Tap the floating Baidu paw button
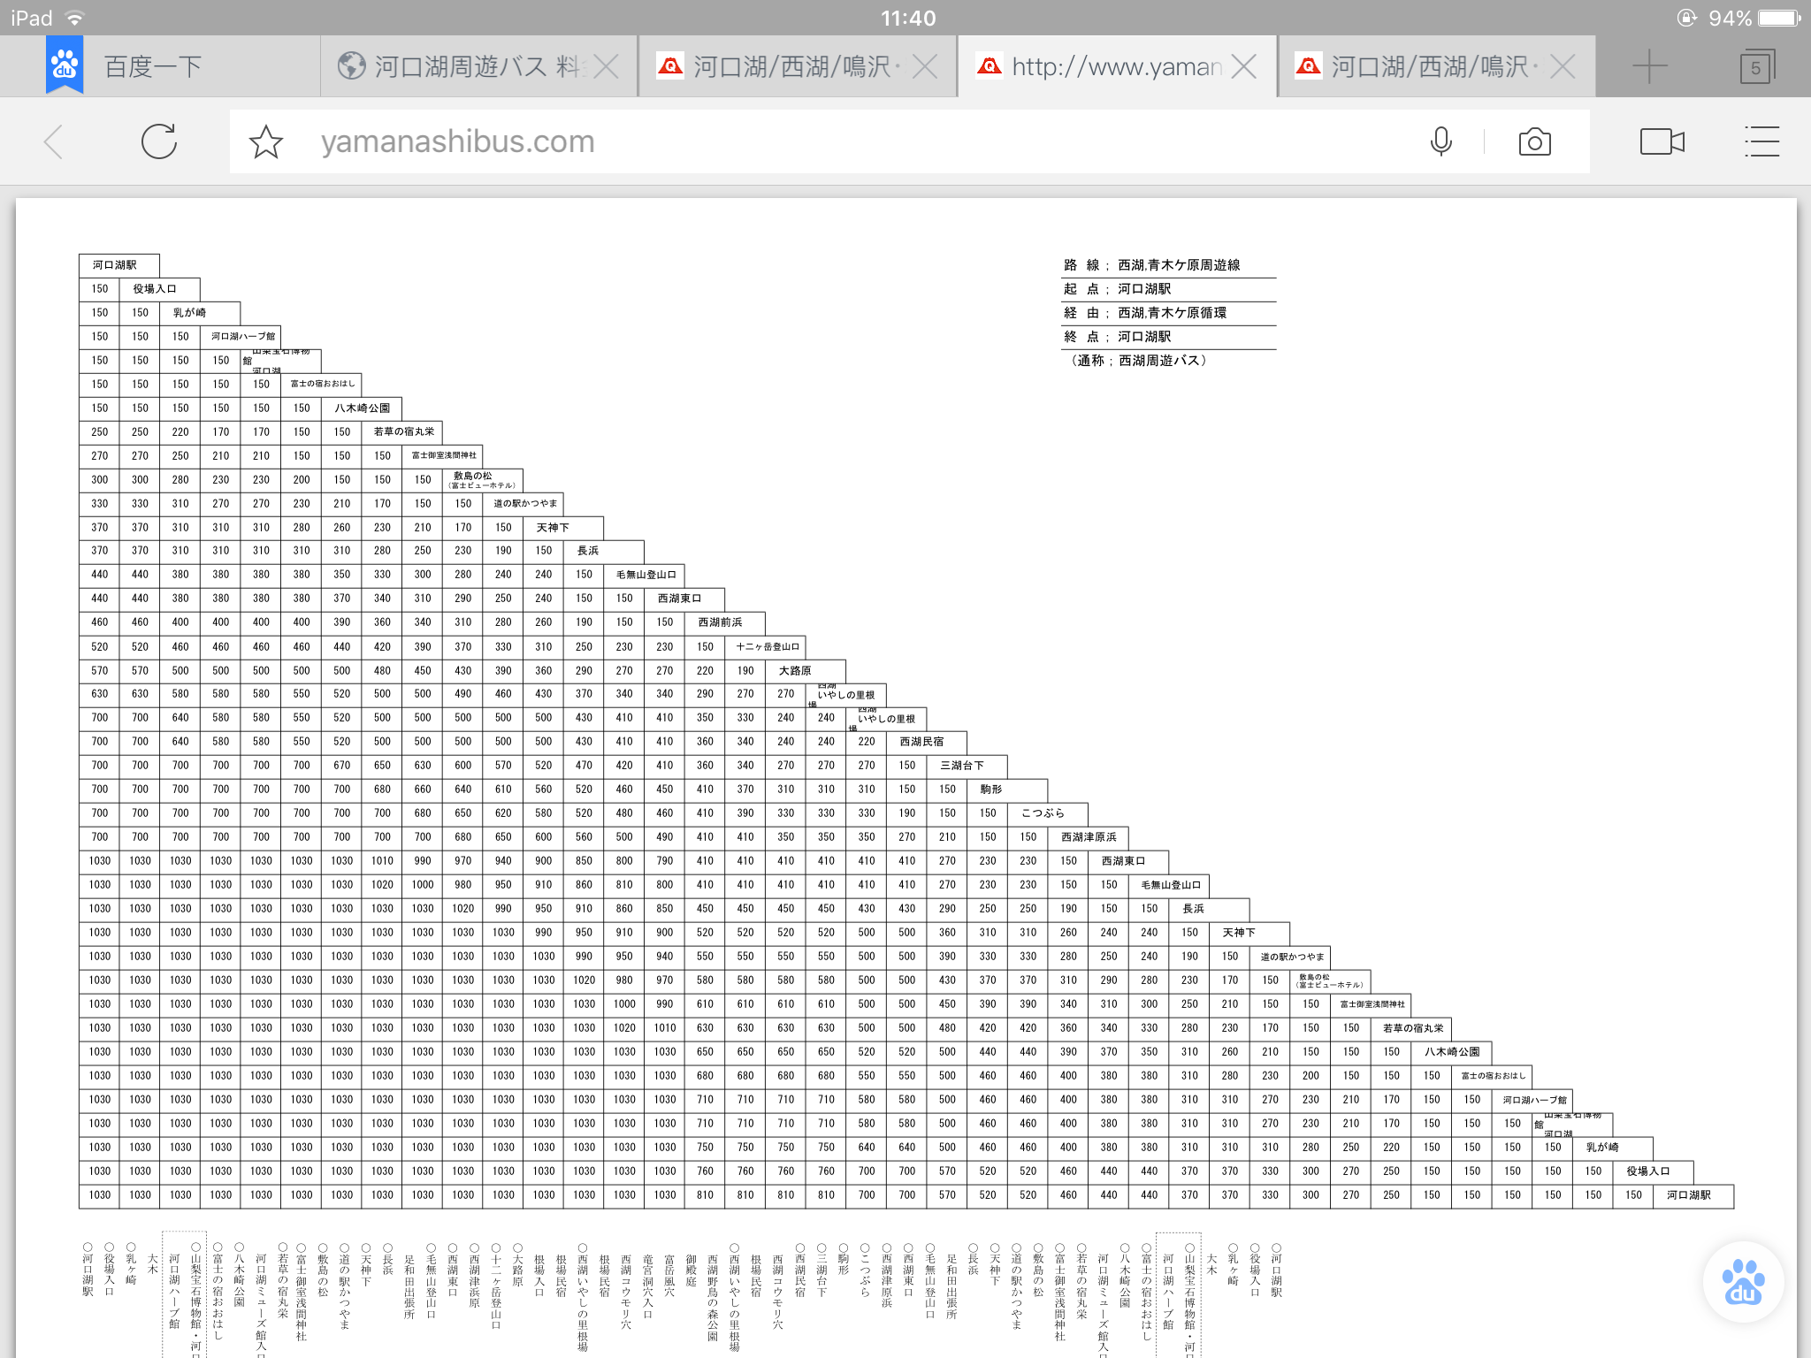The image size is (1811, 1358). [x=1742, y=1282]
